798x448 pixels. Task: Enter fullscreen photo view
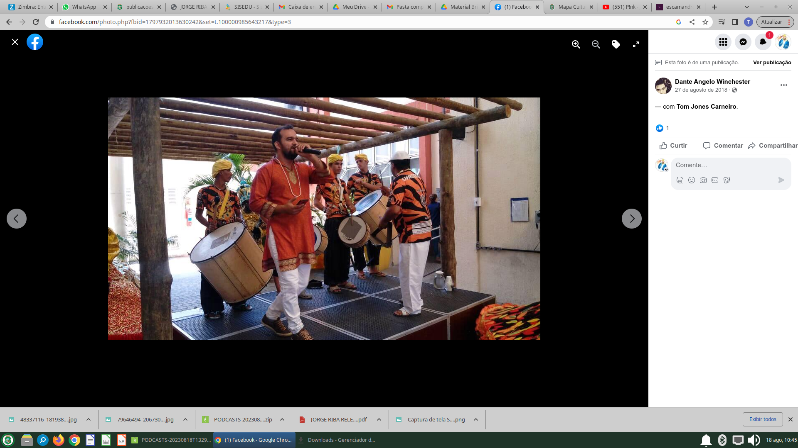[636, 44]
